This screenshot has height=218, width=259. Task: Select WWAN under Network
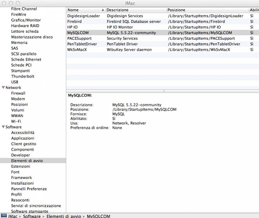point(17,116)
